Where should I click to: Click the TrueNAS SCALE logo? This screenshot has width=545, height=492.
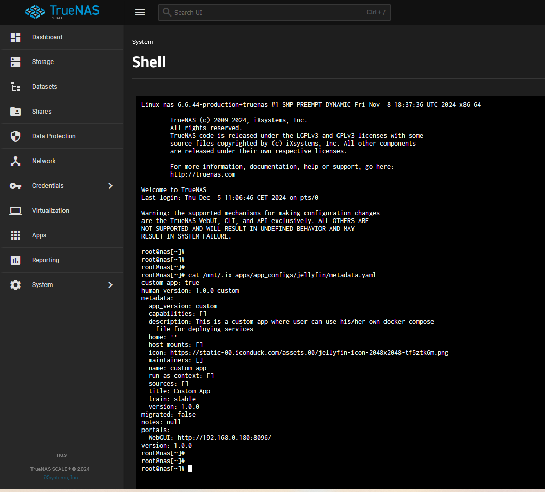pos(62,12)
